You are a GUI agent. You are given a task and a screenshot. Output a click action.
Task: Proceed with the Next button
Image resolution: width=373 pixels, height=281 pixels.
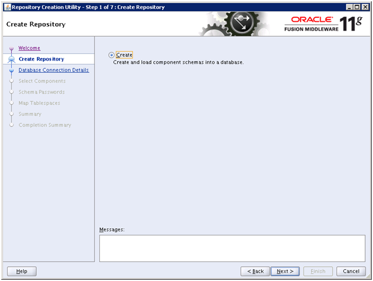pyautogui.click(x=285, y=271)
